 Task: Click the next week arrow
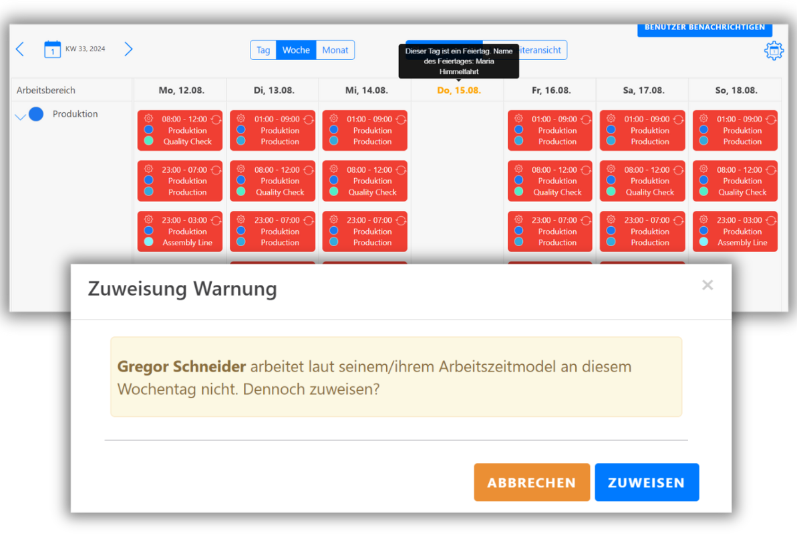(x=128, y=49)
